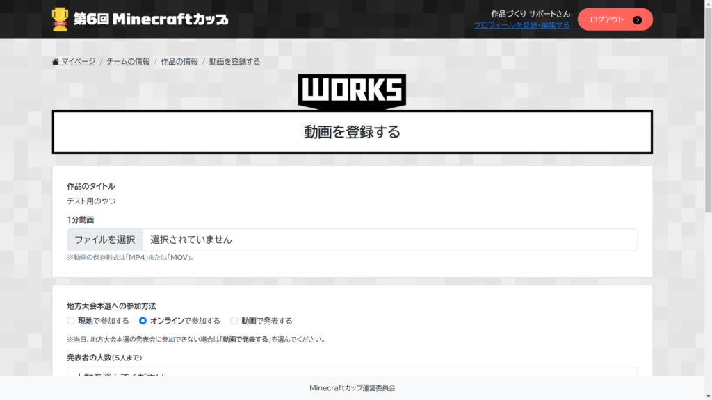712x400 pixels.
Task: Click the home icon beside マイページ breadcrumb
Action: [x=56, y=62]
